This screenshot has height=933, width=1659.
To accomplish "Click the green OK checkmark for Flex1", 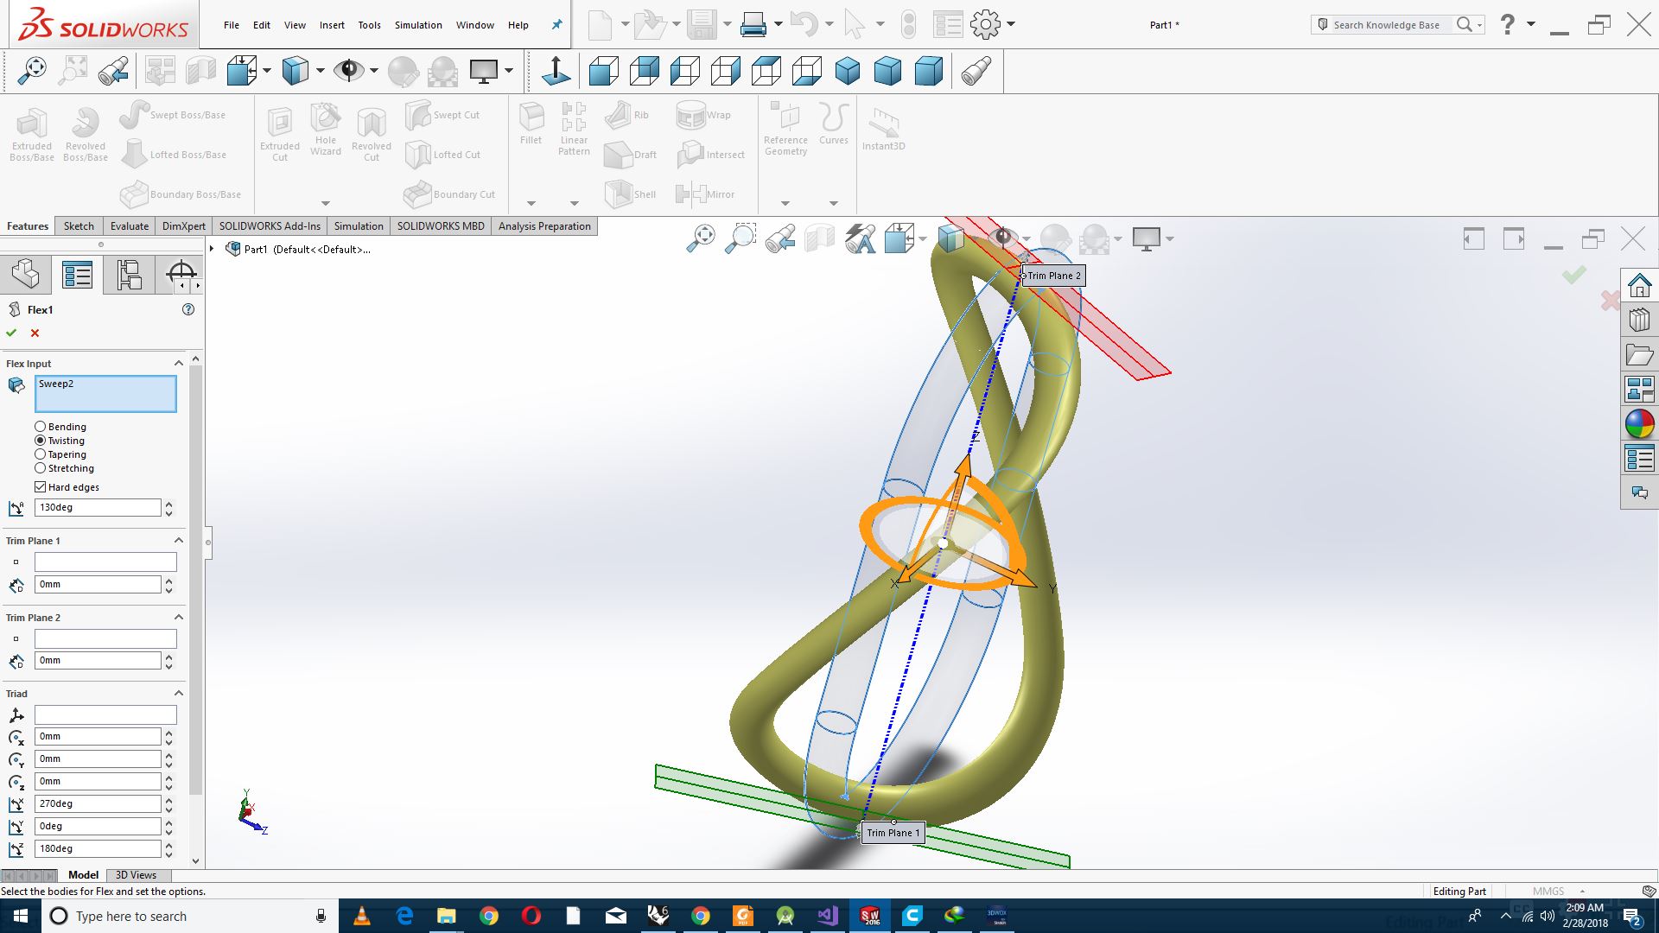I will coord(11,333).
